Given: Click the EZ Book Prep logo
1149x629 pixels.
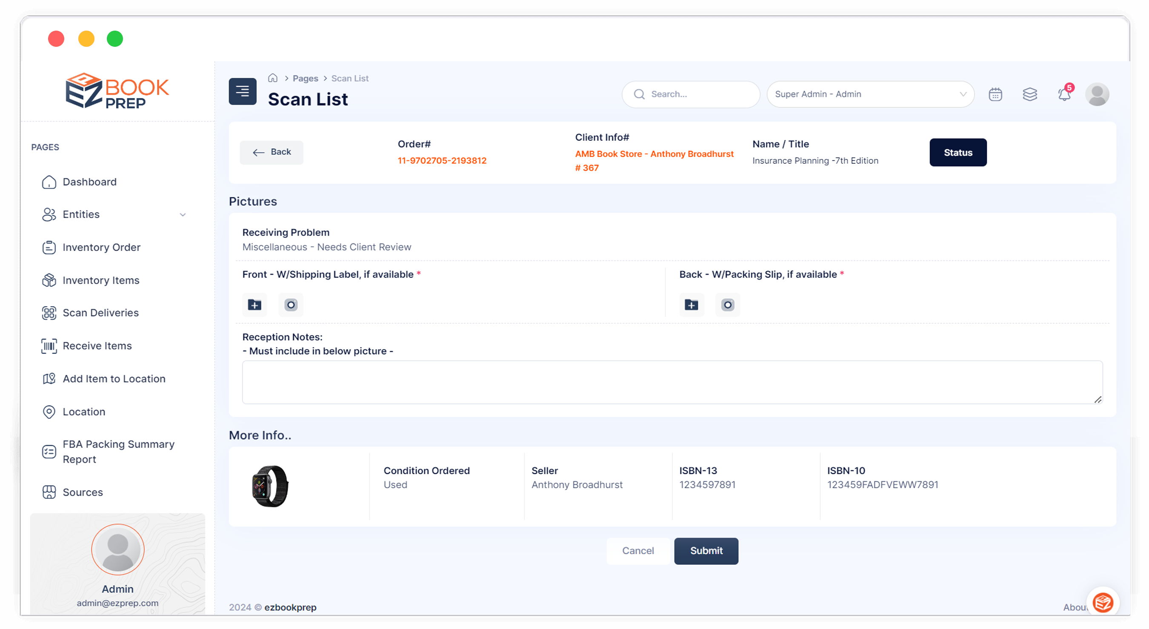Looking at the screenshot, I should click(x=117, y=91).
